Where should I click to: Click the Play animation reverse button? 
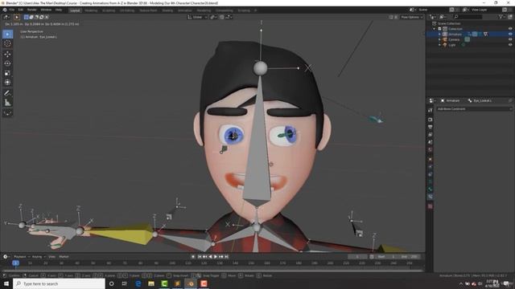click(210, 257)
